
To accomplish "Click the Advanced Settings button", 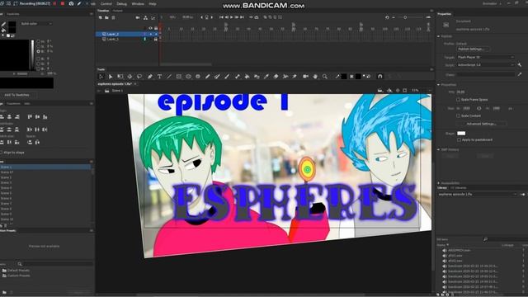I will coord(482,124).
